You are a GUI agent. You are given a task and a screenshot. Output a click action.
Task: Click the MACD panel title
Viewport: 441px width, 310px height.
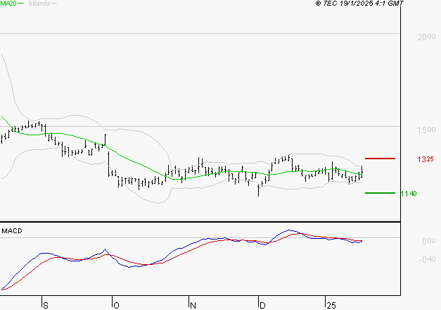click(x=12, y=230)
